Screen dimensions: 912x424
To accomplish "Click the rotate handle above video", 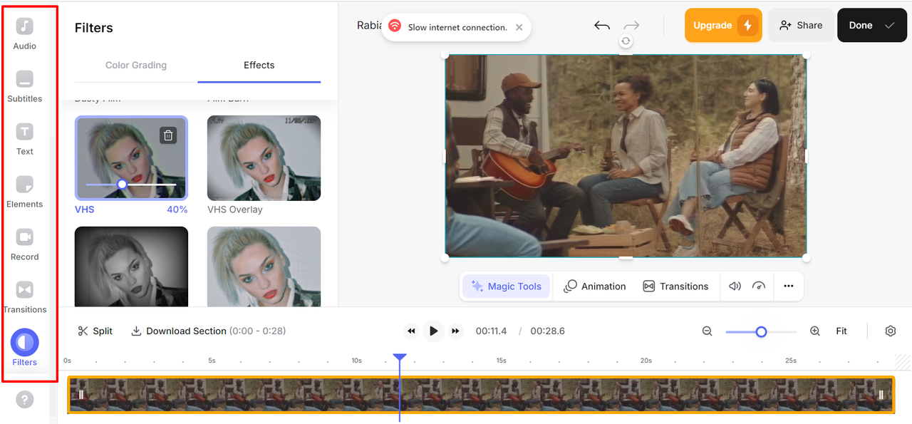I will tap(626, 41).
